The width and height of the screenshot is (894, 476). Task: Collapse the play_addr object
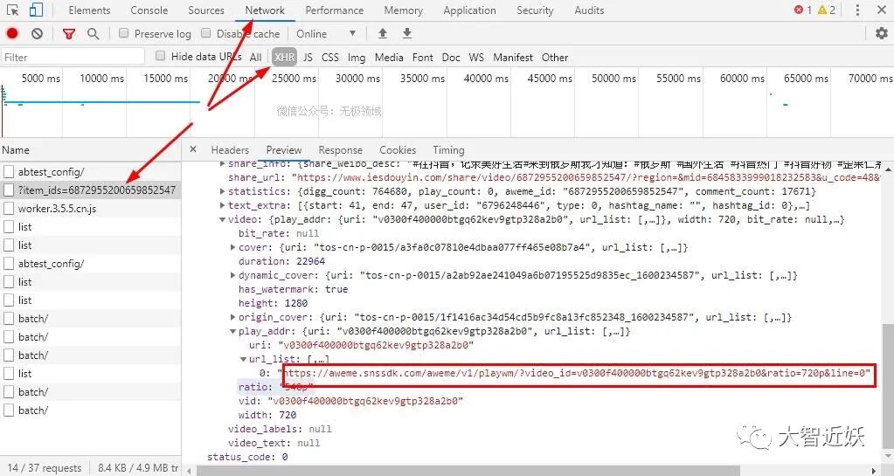point(232,331)
